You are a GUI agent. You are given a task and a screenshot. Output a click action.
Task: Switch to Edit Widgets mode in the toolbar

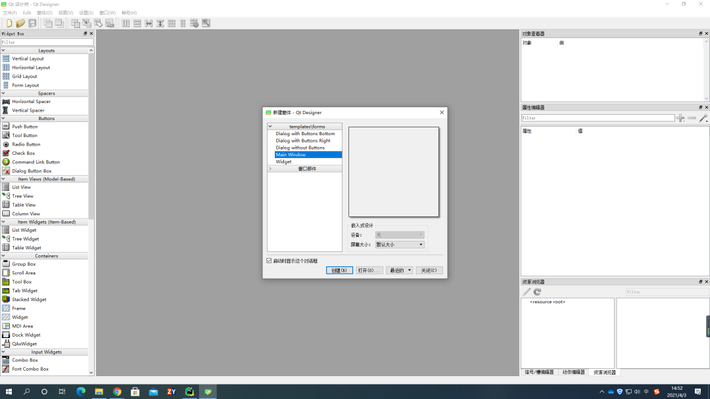76,23
